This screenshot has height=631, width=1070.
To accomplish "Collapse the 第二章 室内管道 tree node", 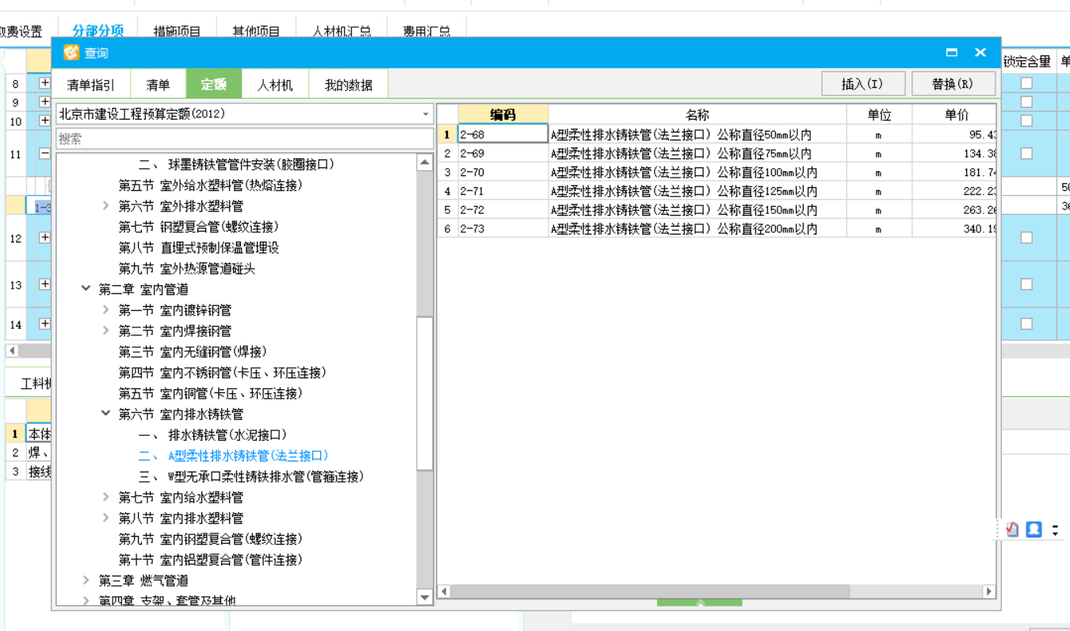I will coord(86,289).
